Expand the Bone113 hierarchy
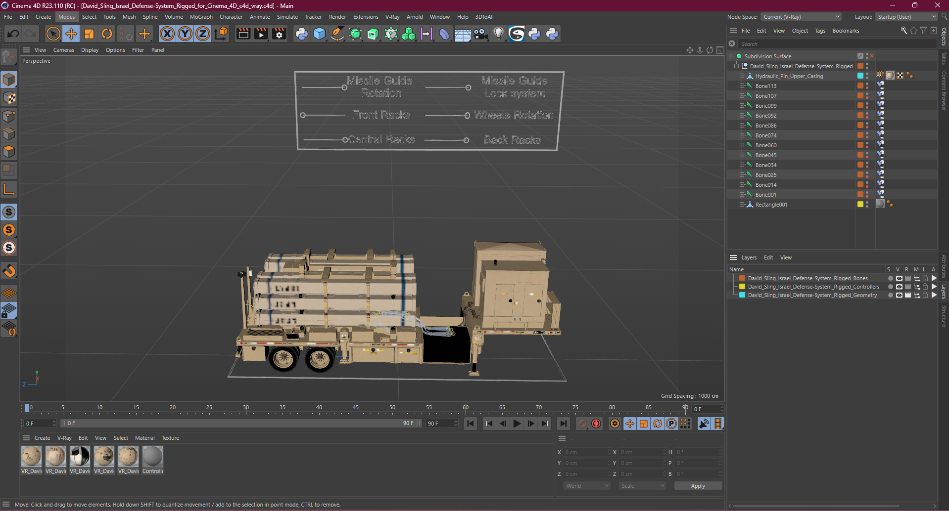Image resolution: width=949 pixels, height=511 pixels. pyautogui.click(x=742, y=86)
